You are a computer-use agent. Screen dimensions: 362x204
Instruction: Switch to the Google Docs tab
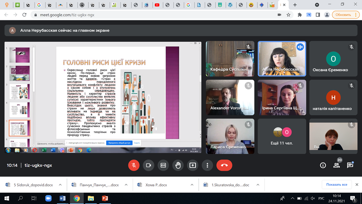(x=199, y=5)
